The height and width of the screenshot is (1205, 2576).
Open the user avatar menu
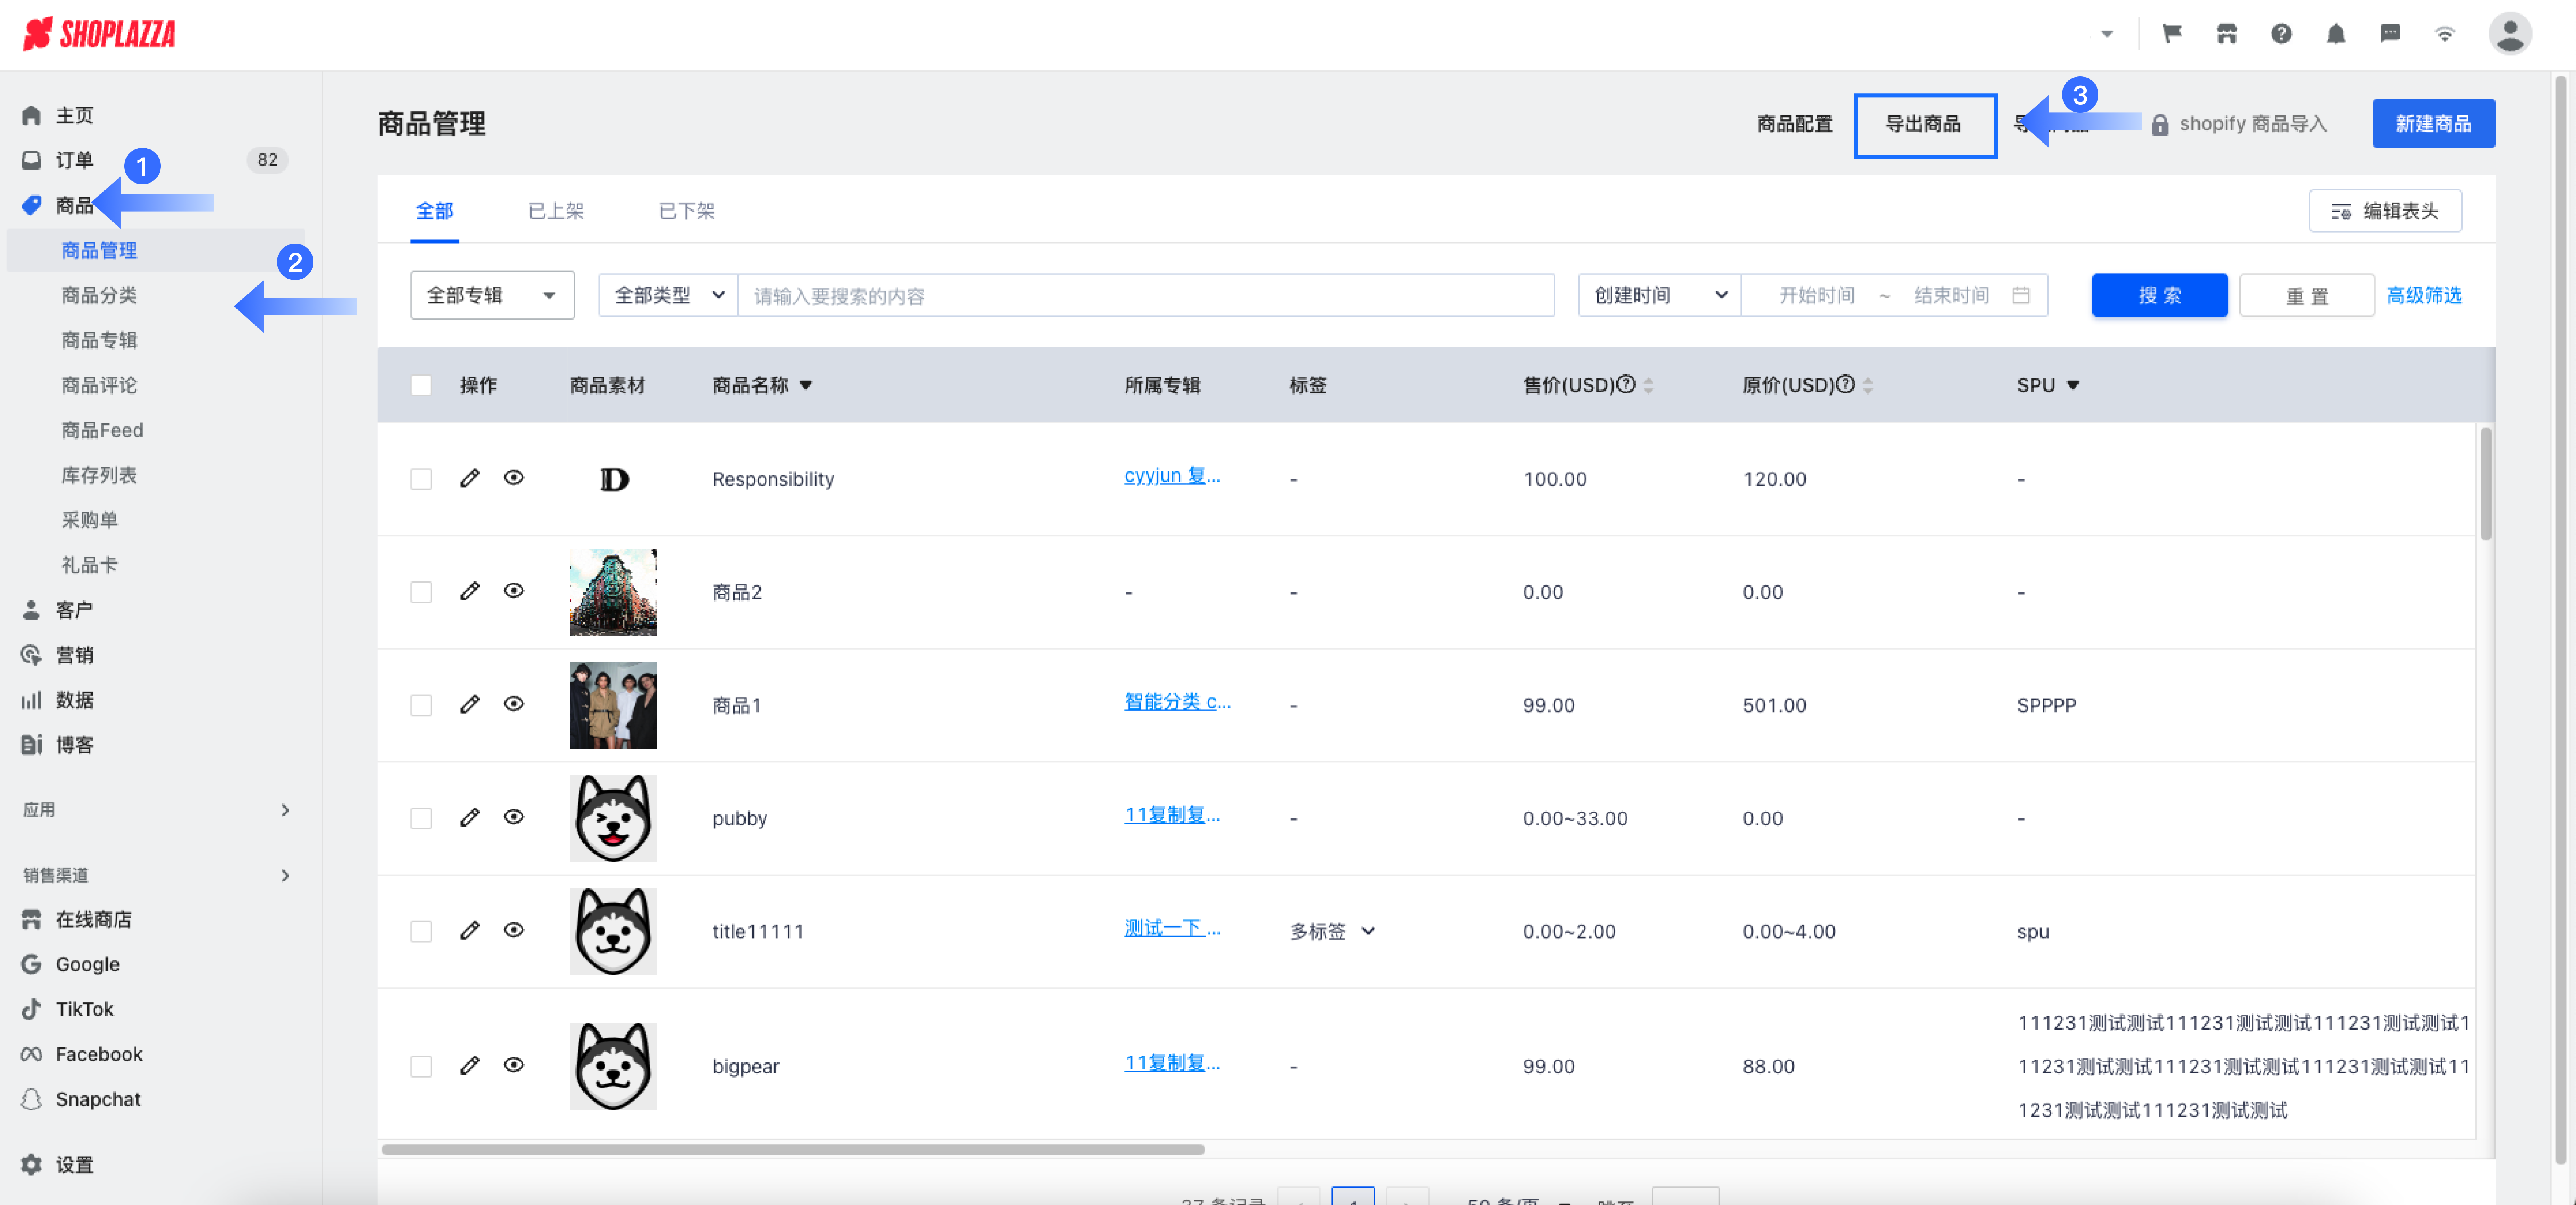point(2509,34)
